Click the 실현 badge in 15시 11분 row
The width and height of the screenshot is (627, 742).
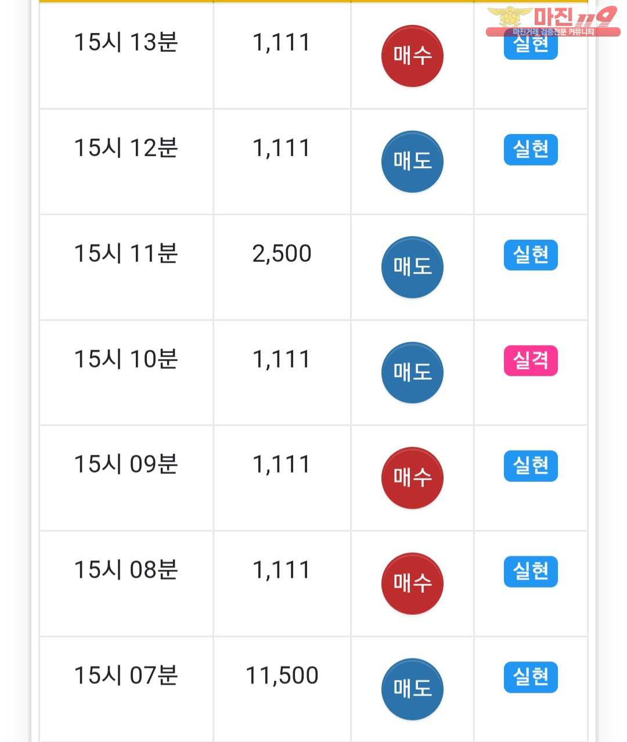point(531,255)
